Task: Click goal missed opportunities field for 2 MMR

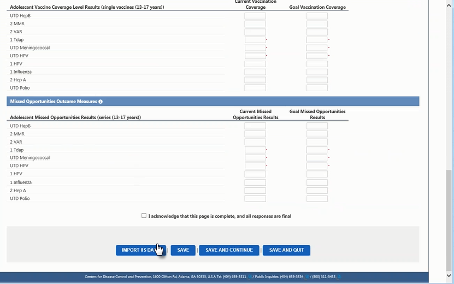Action: pyautogui.click(x=317, y=134)
